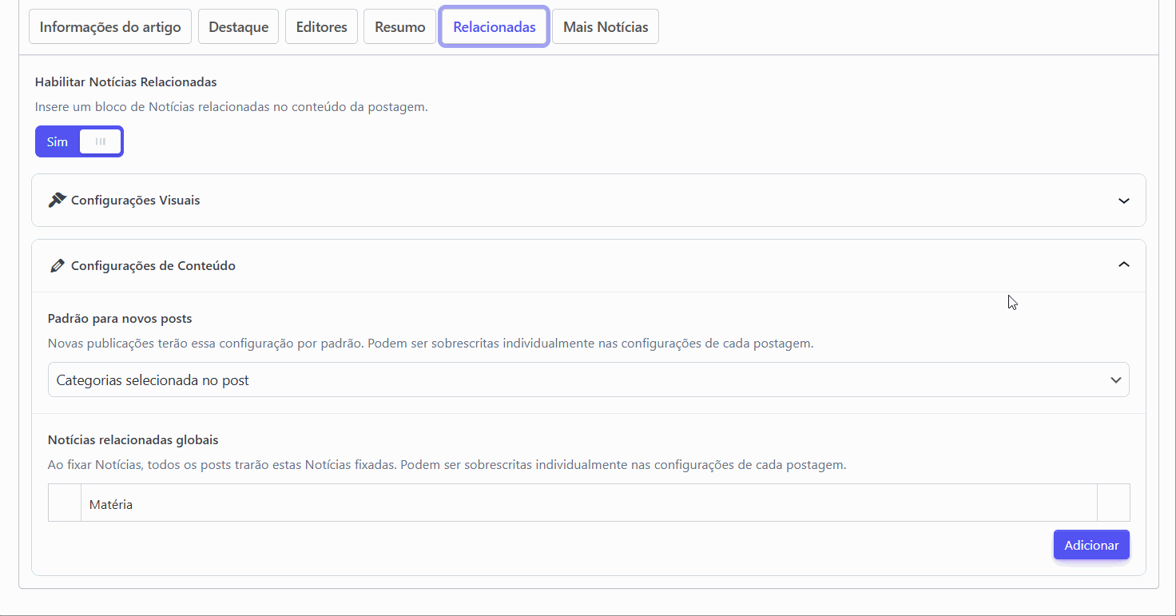Viewport: 1176px width, 616px height.
Task: Disable the Habilitar Notícias Relacionadas switch
Action: (x=79, y=141)
